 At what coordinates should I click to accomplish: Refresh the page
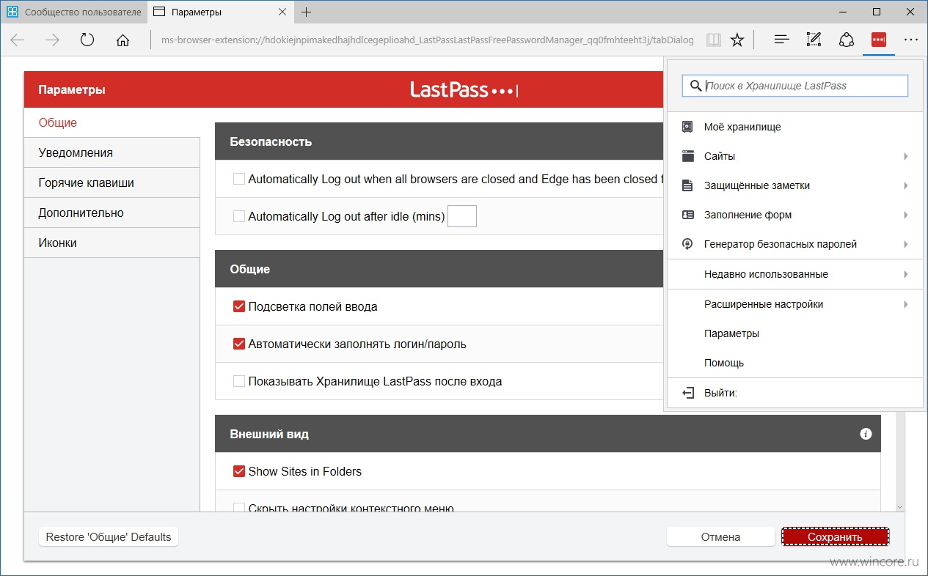click(x=87, y=40)
